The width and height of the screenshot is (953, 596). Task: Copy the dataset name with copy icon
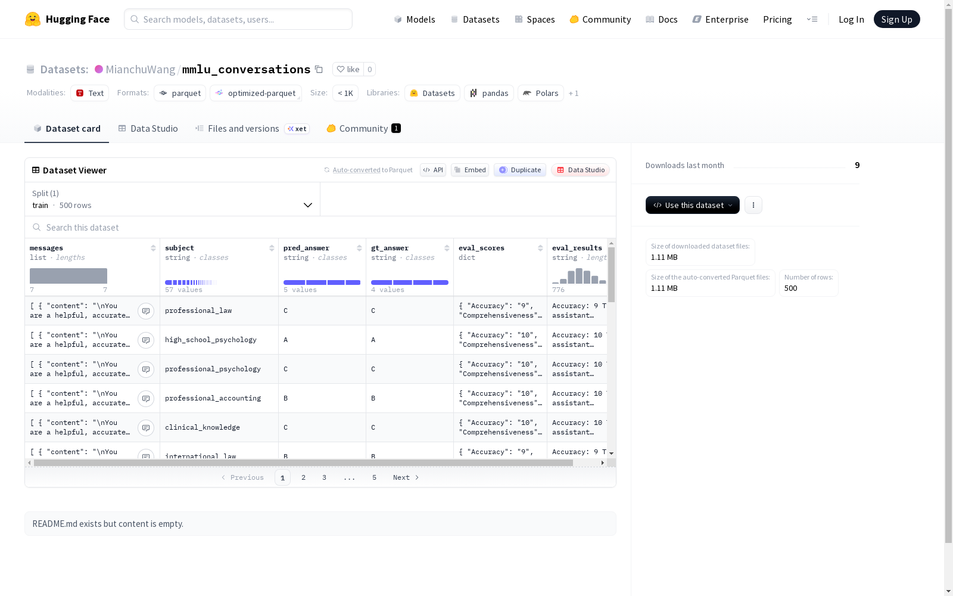coord(319,69)
